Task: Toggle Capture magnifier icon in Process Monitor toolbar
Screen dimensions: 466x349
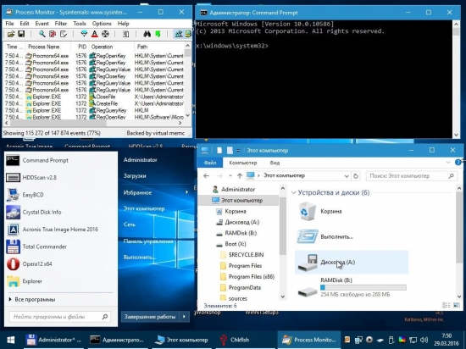Action: point(42,34)
